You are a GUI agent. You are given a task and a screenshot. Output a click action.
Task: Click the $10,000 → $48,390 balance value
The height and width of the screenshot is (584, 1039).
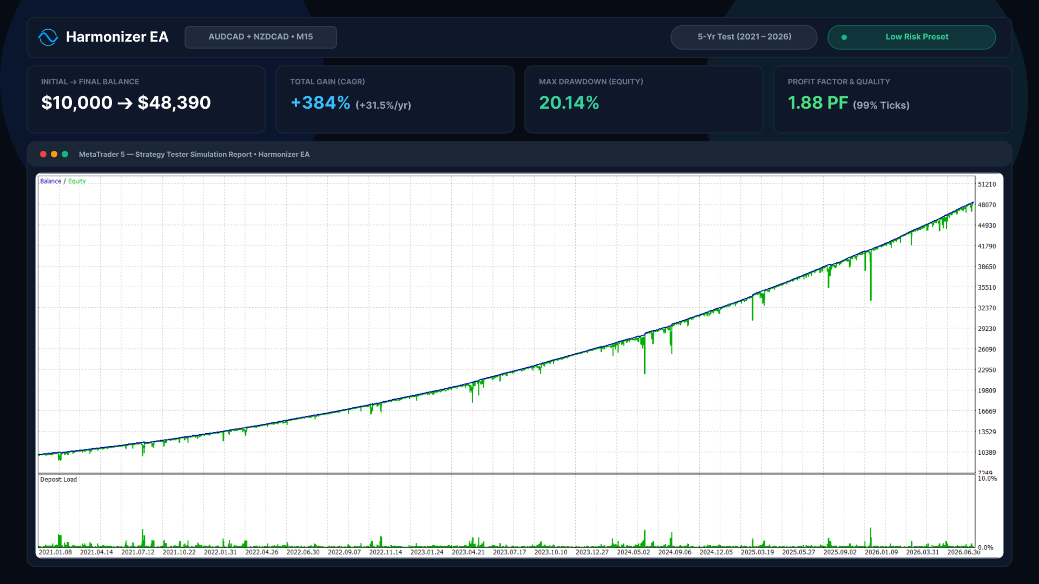point(126,103)
